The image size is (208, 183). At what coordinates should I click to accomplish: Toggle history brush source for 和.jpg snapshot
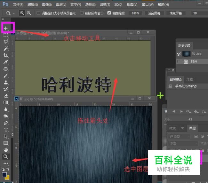pos(179,54)
